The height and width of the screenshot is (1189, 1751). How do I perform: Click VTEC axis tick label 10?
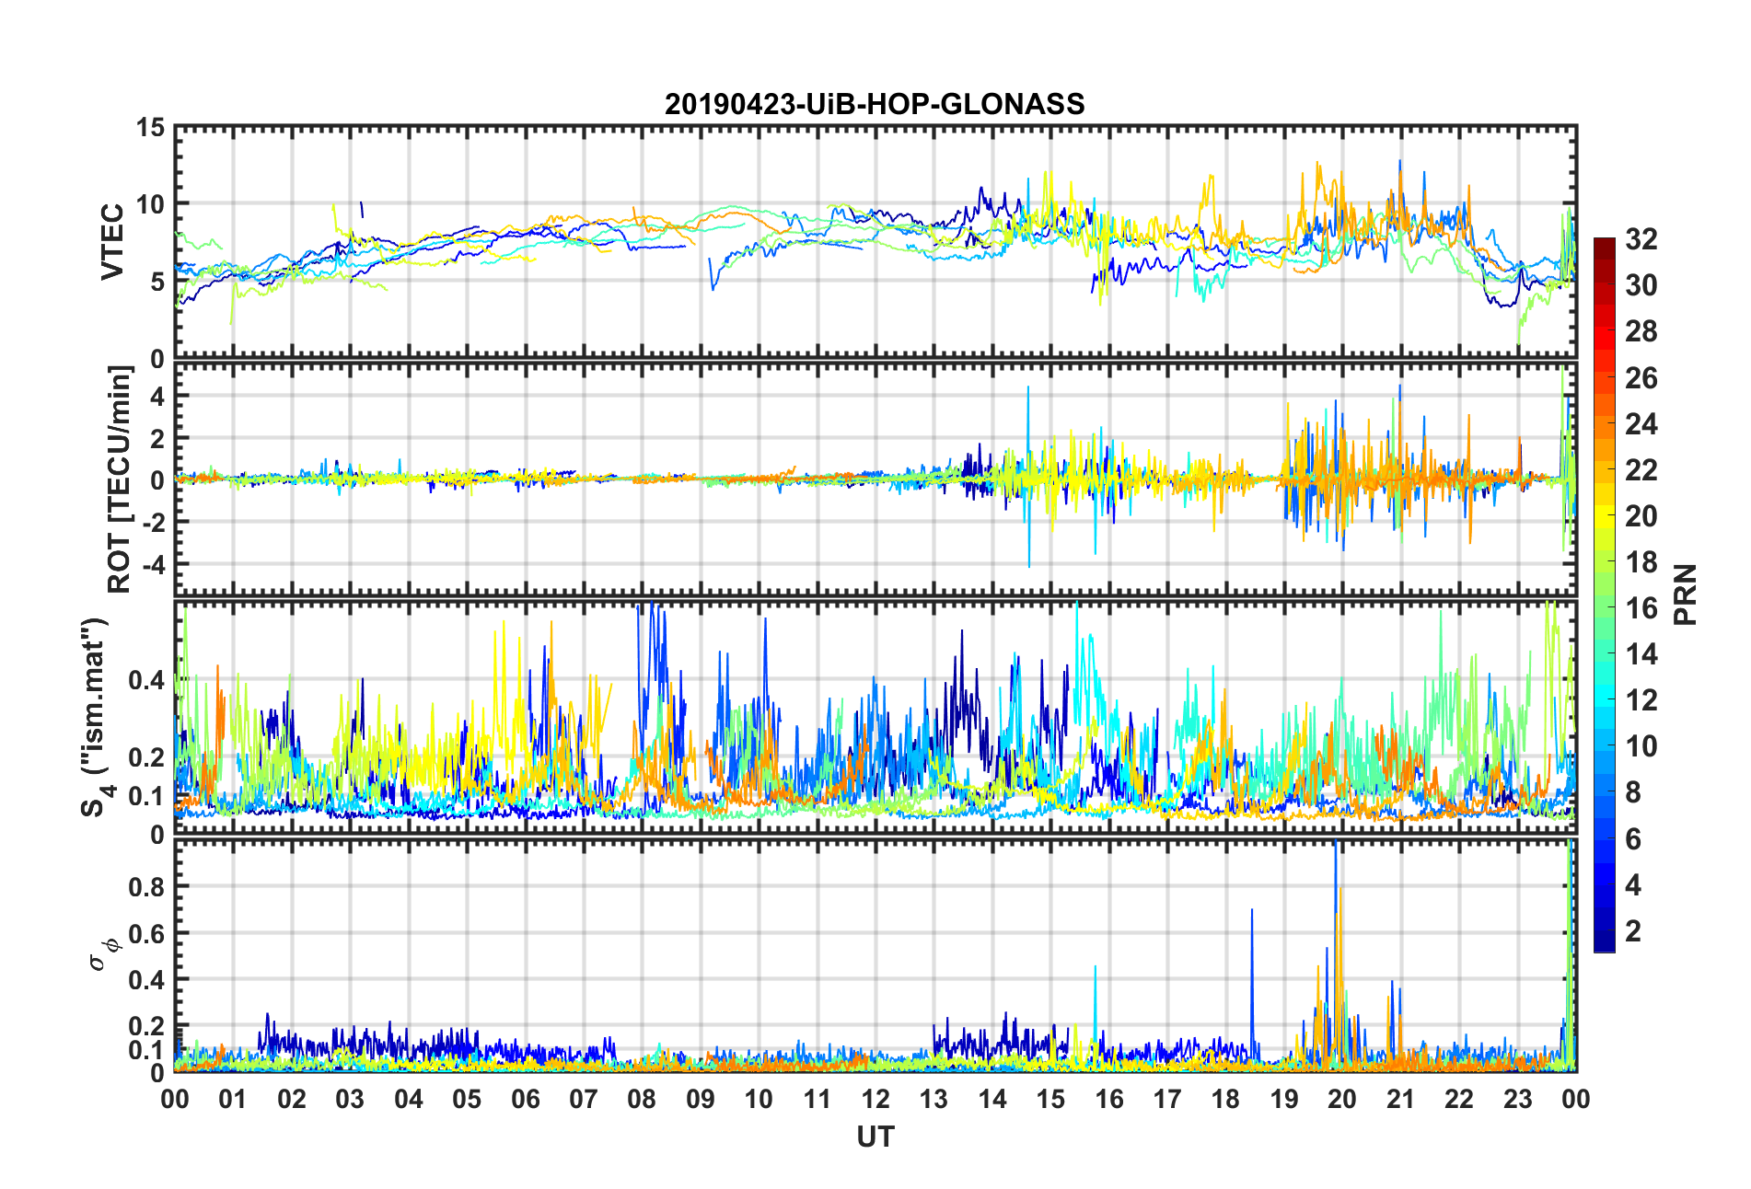click(x=150, y=204)
